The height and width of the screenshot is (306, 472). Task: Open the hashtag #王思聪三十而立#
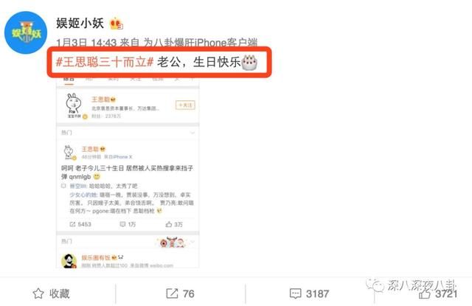(x=105, y=62)
